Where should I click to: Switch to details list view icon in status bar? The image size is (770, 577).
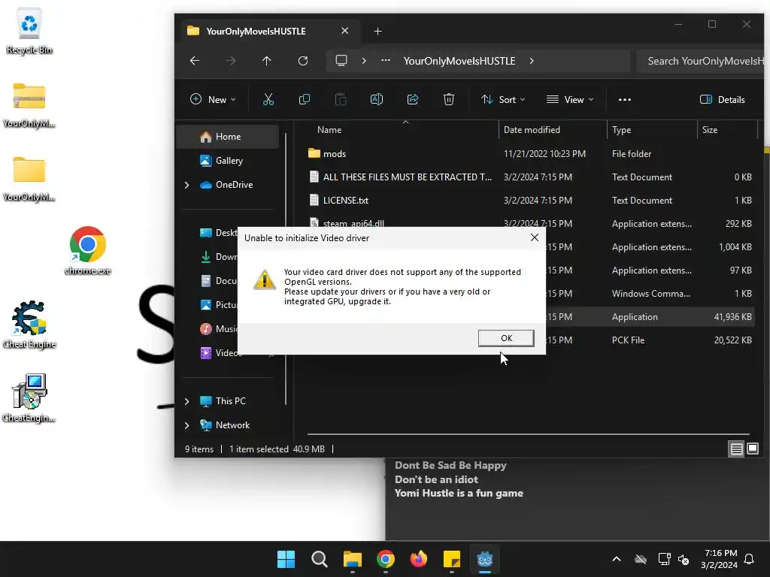coord(736,449)
